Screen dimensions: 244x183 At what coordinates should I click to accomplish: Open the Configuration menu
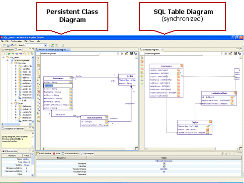16,41
